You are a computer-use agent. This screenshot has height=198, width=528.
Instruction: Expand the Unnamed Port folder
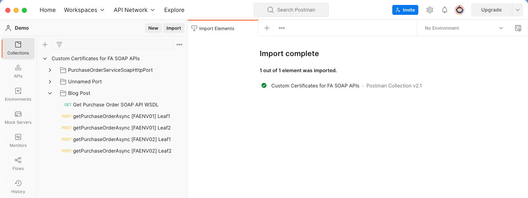pos(50,82)
